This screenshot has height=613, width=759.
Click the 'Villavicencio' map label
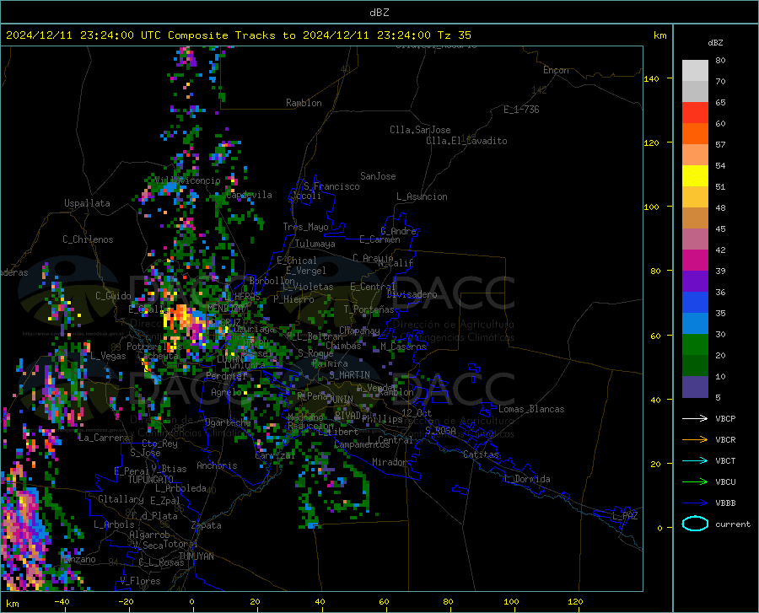pyautogui.click(x=187, y=180)
